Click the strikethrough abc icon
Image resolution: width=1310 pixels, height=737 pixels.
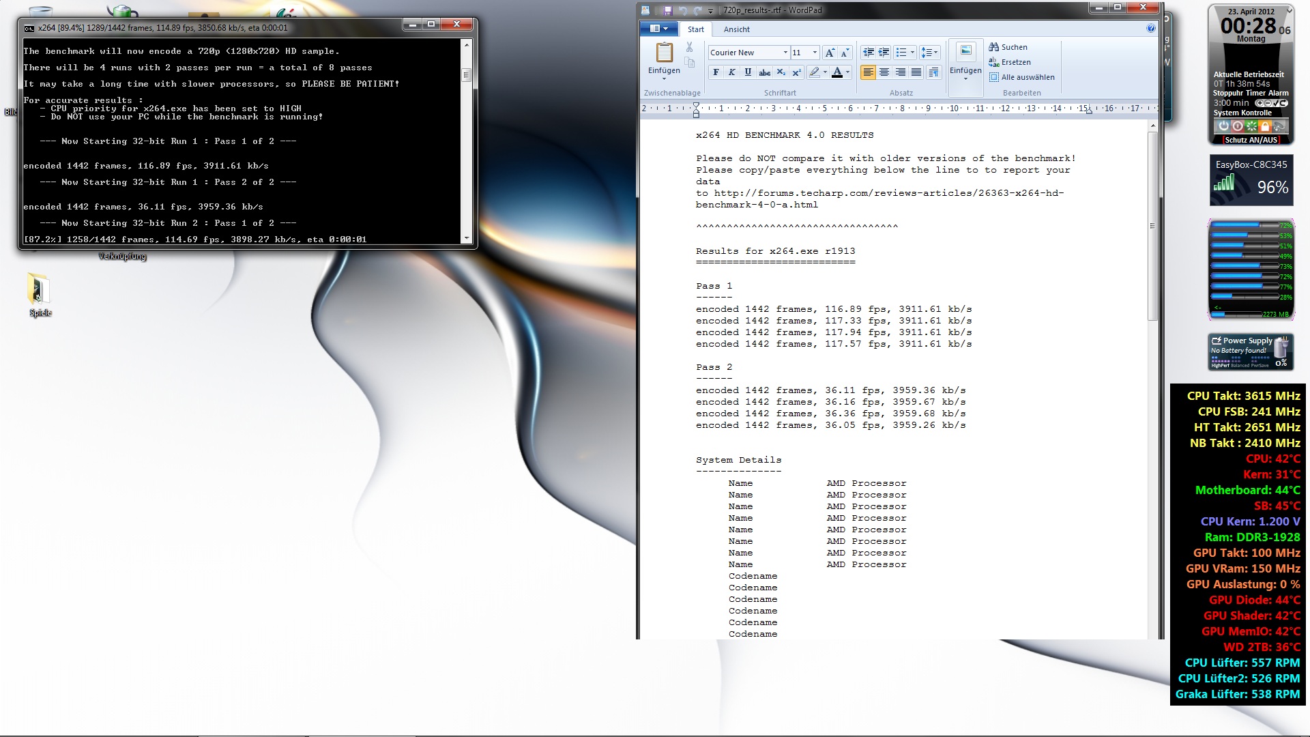pos(765,72)
